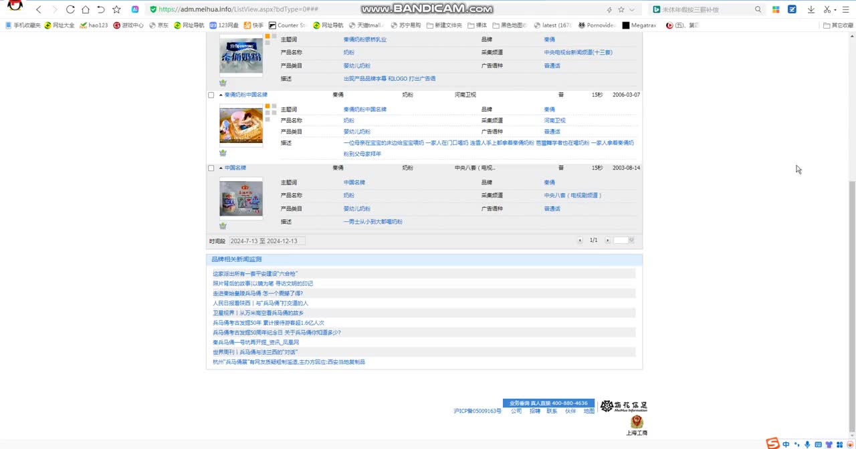The height and width of the screenshot is (449, 856).
Task: Open the 秦俑奶粉 logo ad thumbnail
Action: [x=241, y=55]
